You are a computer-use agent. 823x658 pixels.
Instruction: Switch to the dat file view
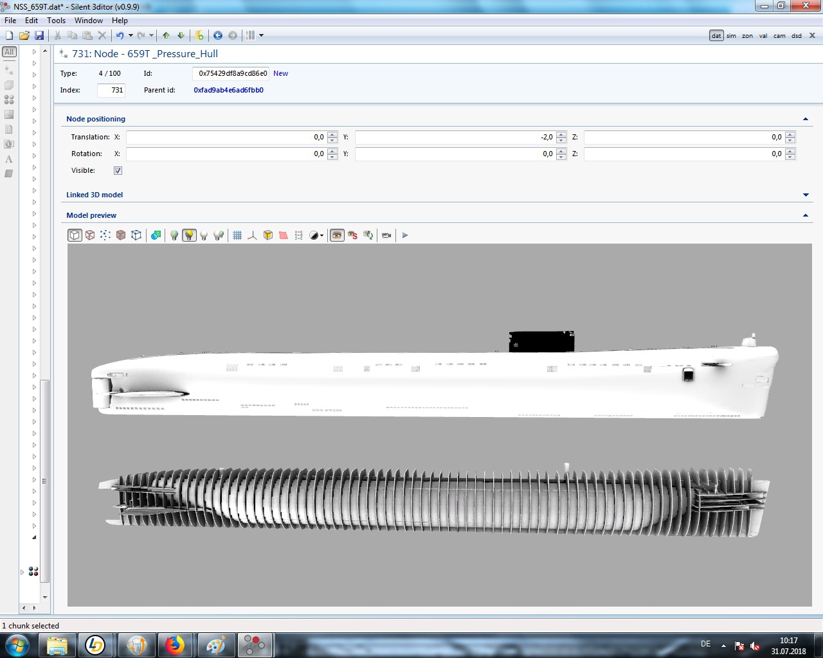(716, 36)
